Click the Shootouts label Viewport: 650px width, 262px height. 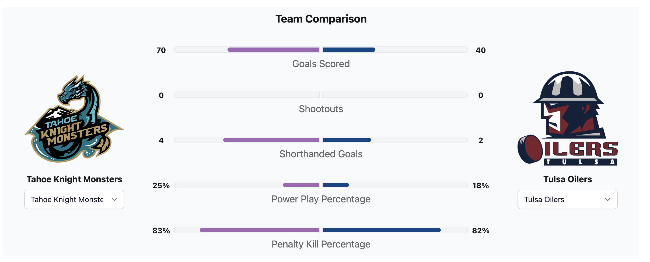point(321,109)
